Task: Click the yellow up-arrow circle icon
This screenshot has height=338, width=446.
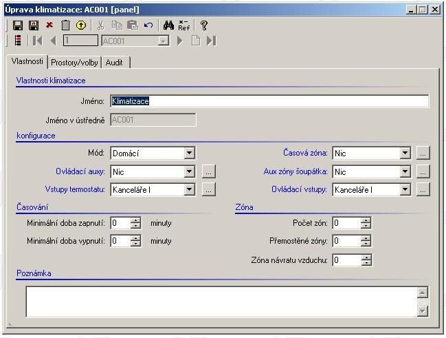Action: click(x=81, y=25)
